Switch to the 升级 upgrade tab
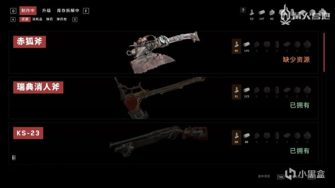Screen dimensions: 335x188 47,11
